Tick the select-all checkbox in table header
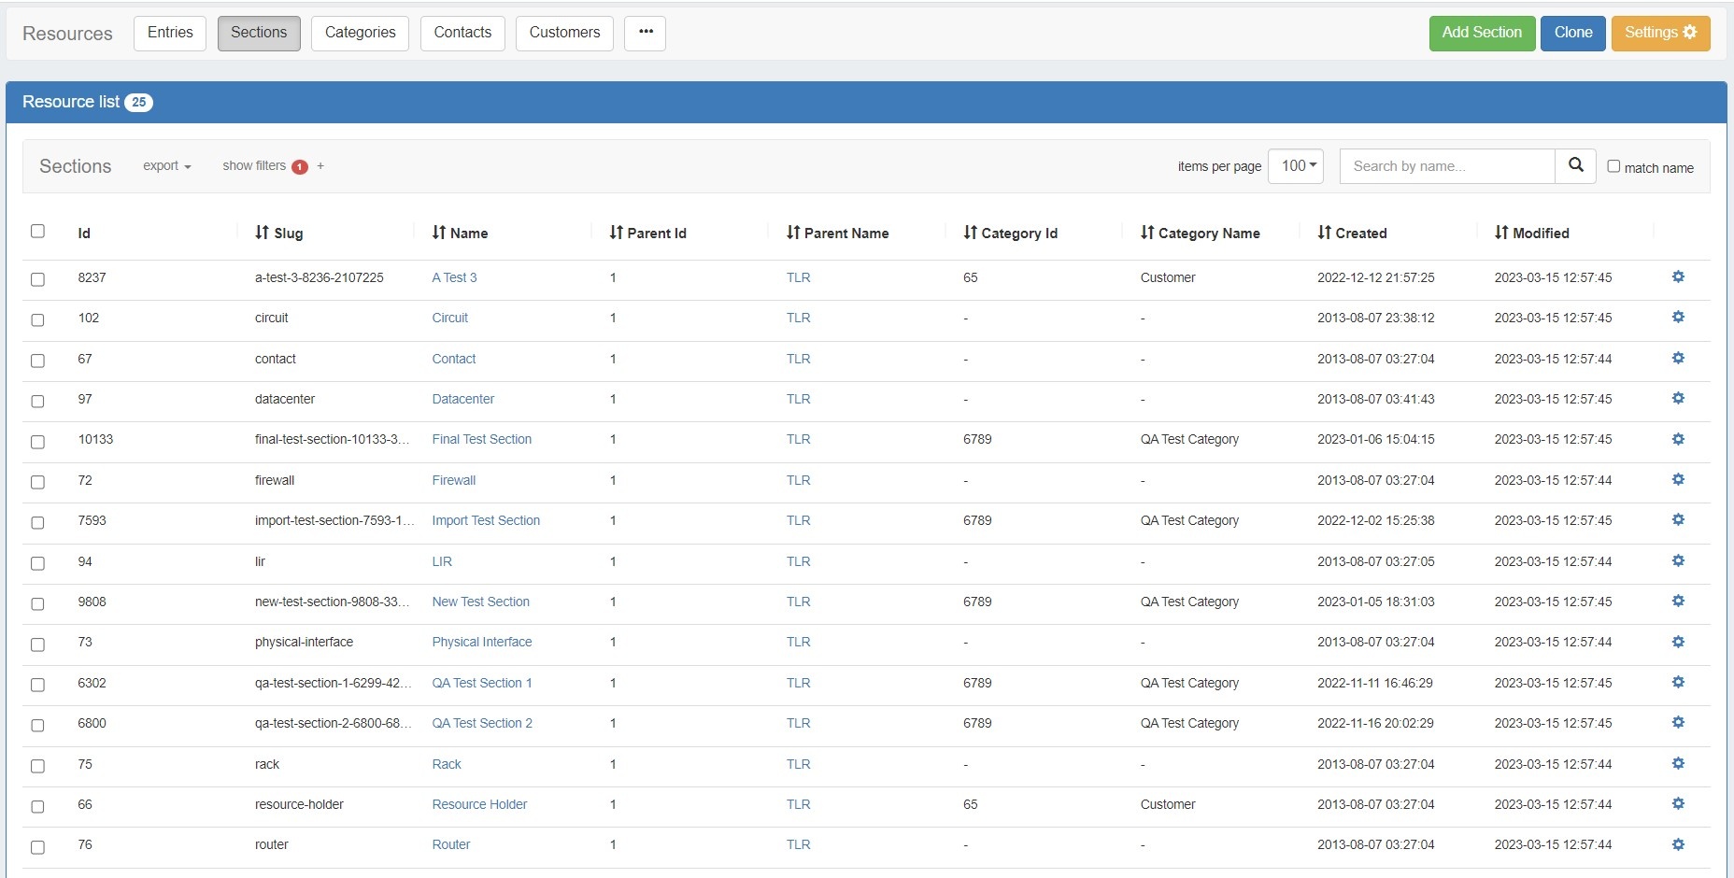Viewport: 1734px width, 878px height. click(x=37, y=231)
